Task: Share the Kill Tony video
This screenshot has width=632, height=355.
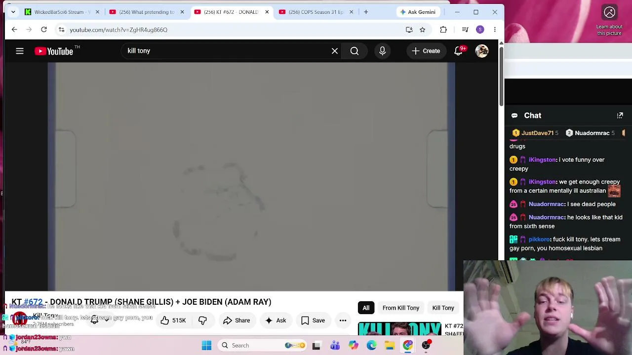Action: click(x=237, y=320)
